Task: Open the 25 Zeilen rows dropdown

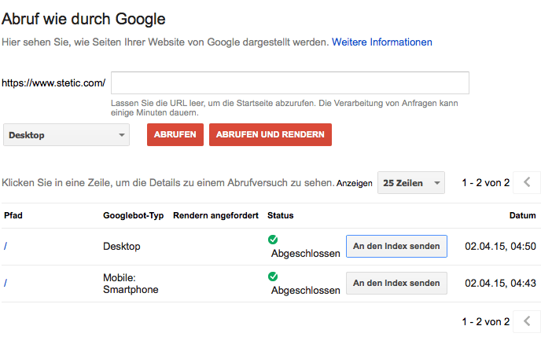Action: pyautogui.click(x=411, y=182)
